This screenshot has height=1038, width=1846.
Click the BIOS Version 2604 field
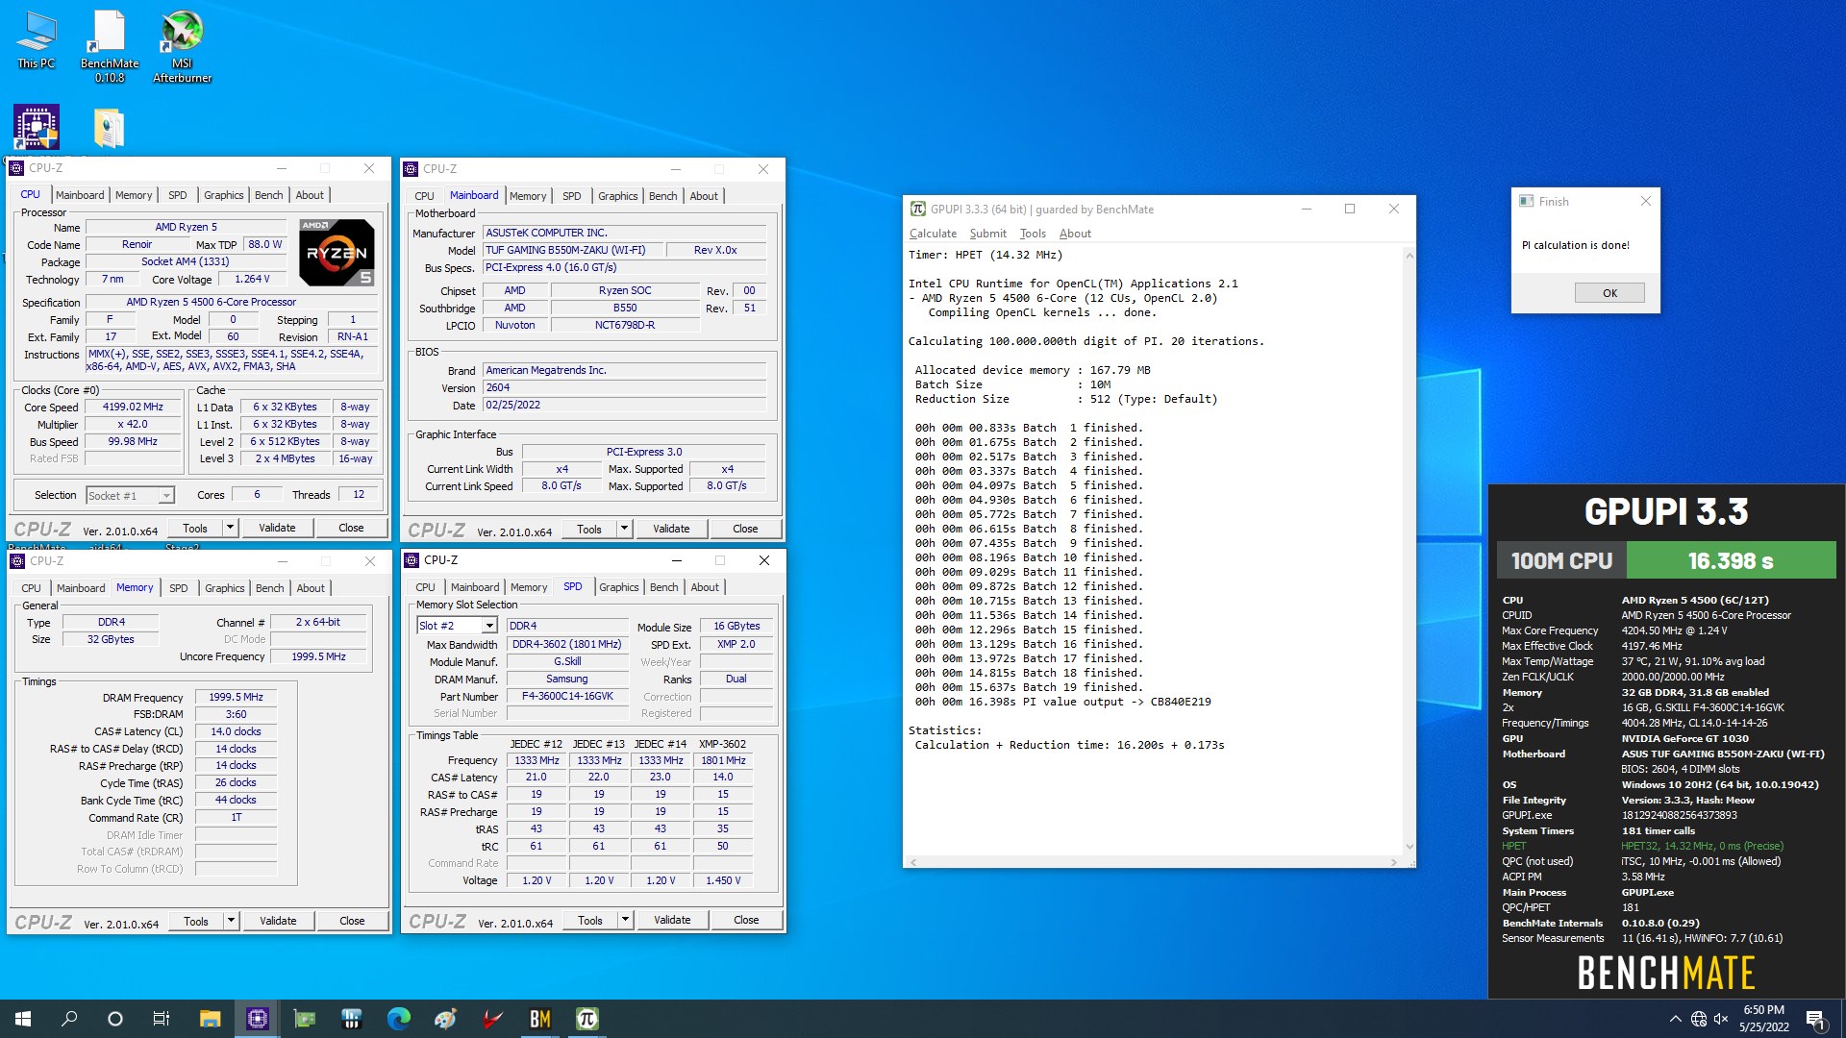[625, 387]
